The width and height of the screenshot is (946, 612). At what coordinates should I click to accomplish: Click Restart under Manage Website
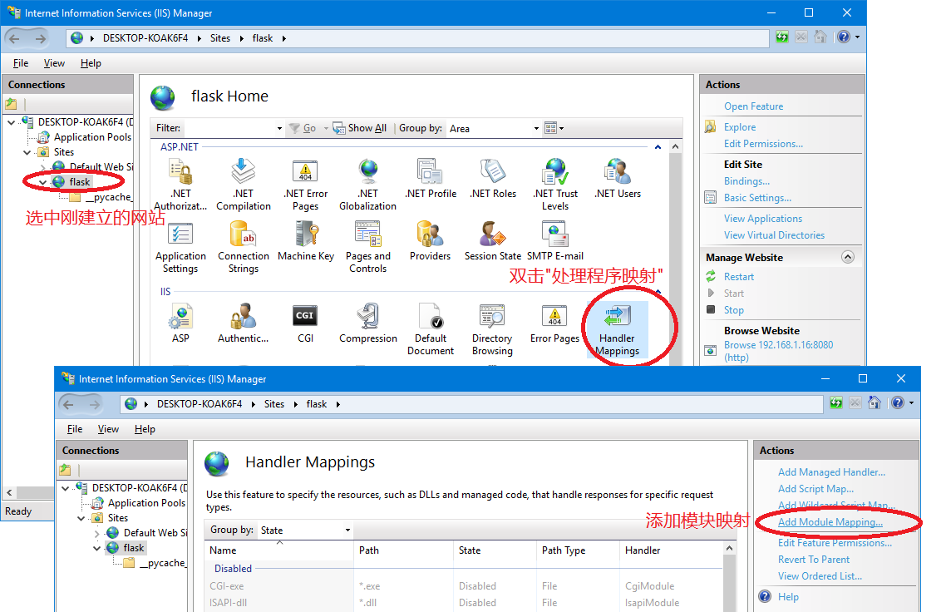(738, 276)
